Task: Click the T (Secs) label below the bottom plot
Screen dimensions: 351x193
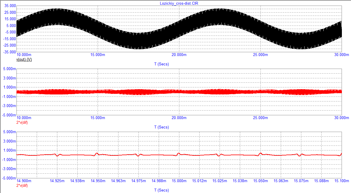Action: point(161,190)
